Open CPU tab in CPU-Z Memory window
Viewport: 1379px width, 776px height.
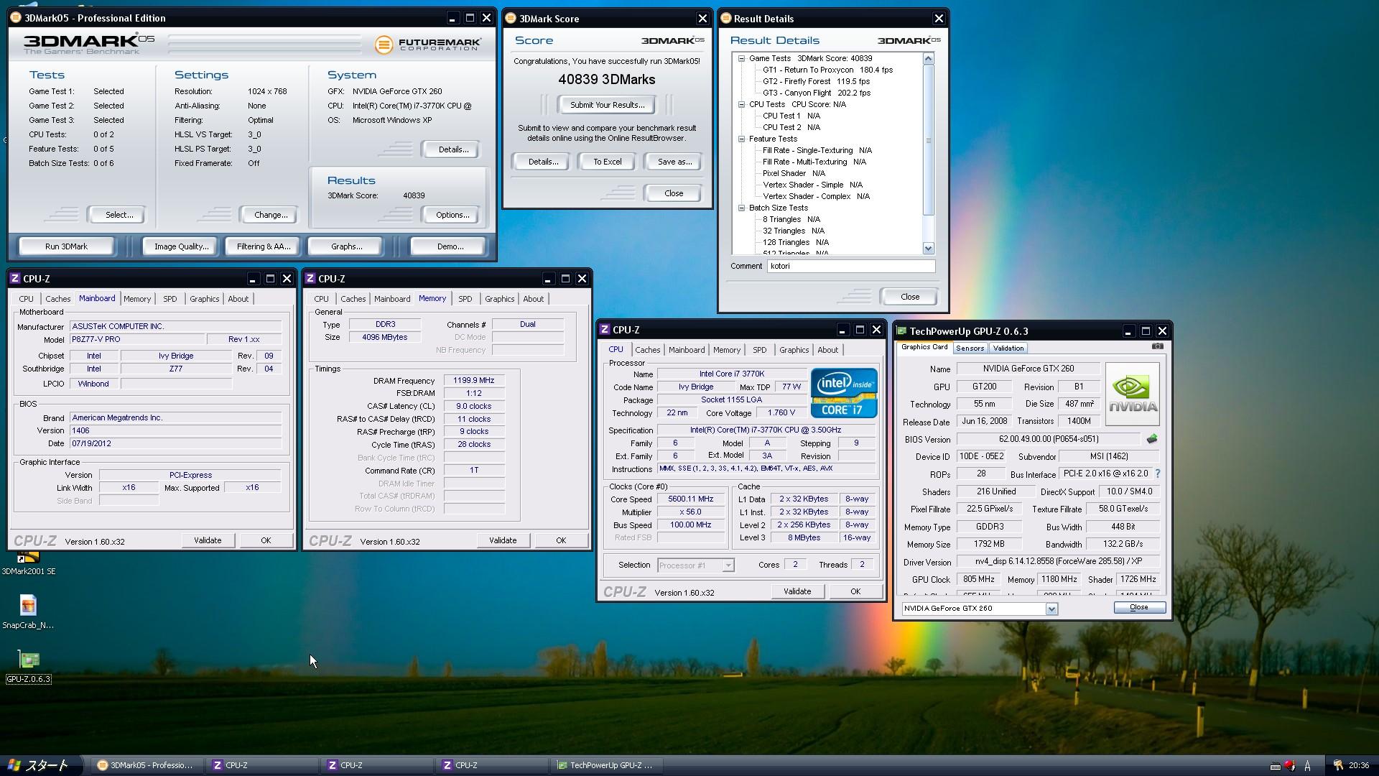321,299
